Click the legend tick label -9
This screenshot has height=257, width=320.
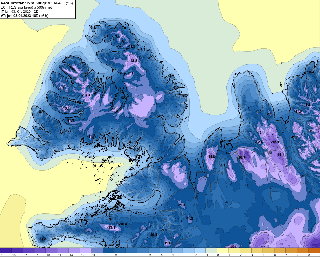[x=116, y=255]
